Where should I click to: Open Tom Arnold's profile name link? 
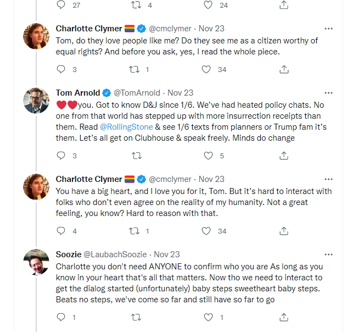pos(78,93)
